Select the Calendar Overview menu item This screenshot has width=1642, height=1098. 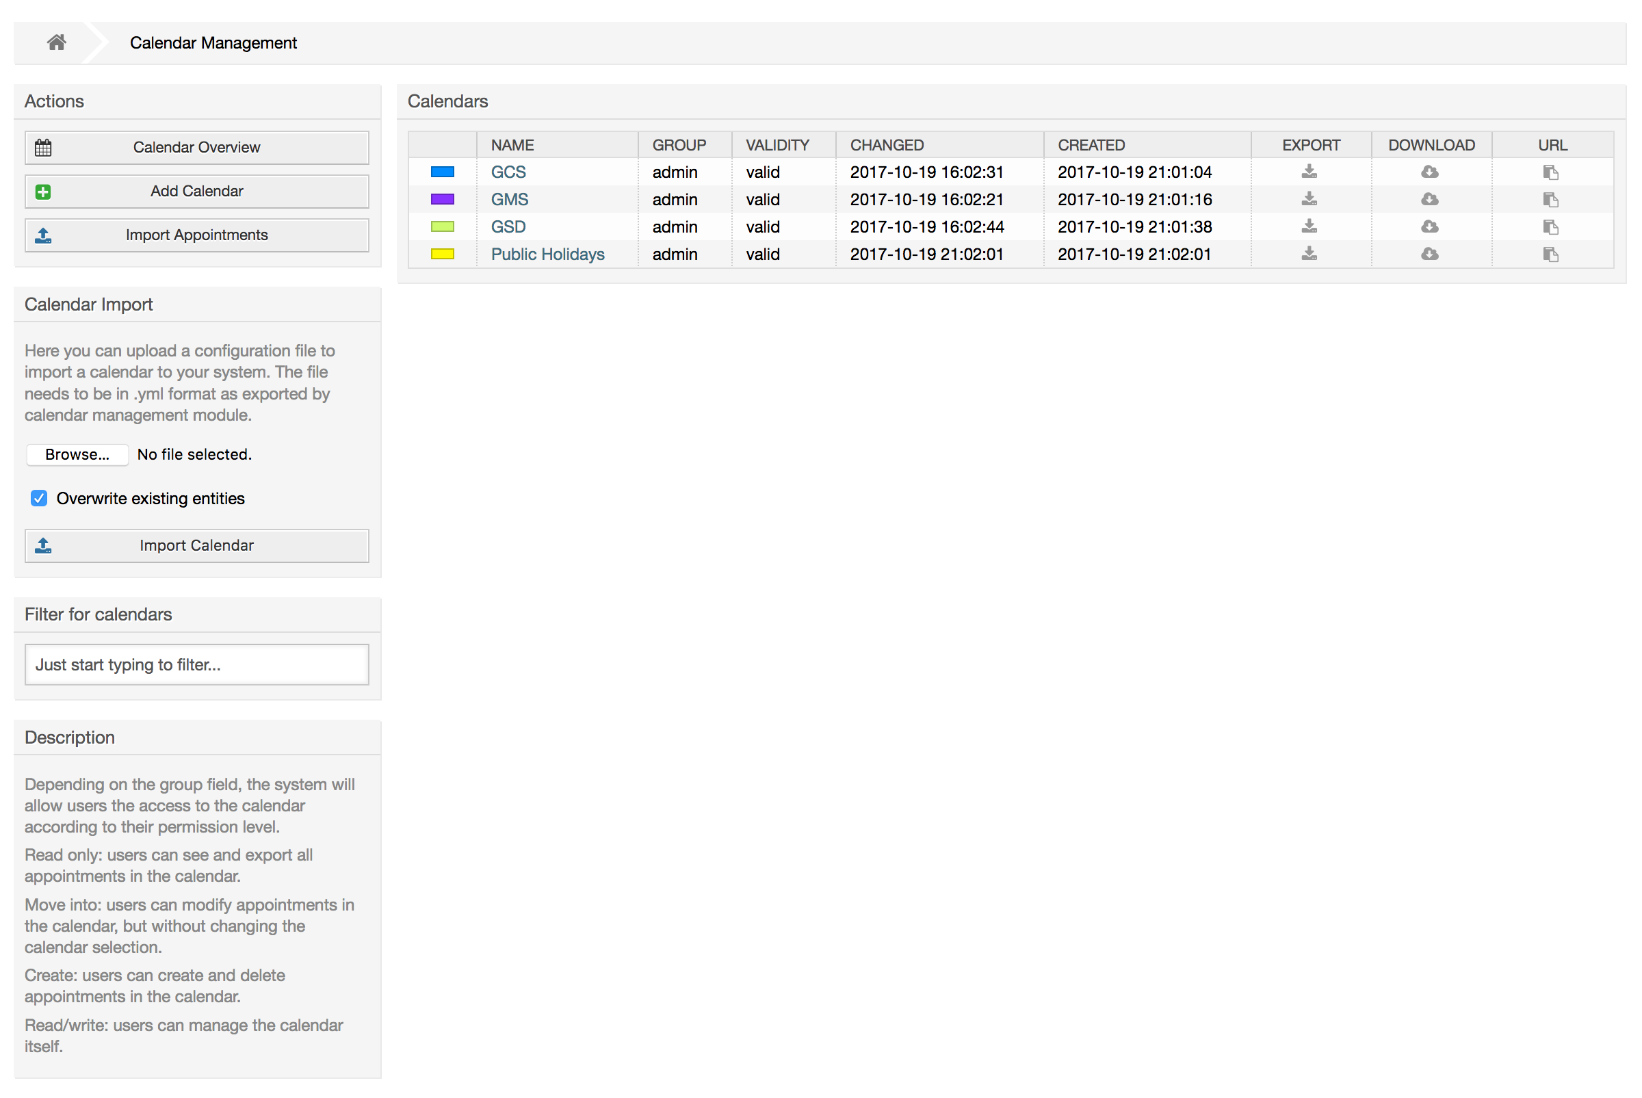pyautogui.click(x=197, y=147)
